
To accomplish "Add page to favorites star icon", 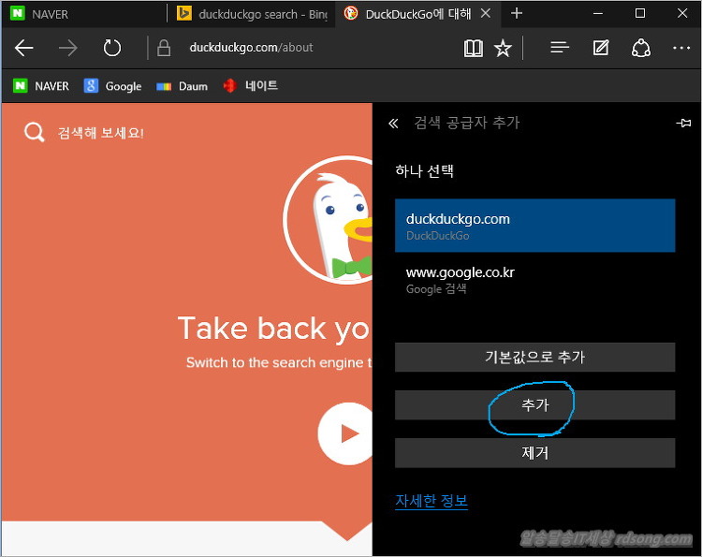I will (503, 48).
